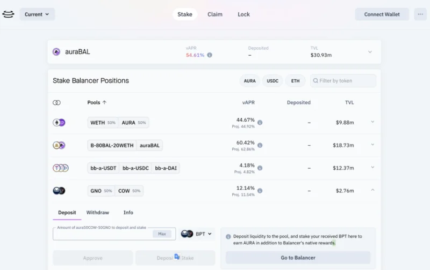Click the $18.73m TVL value
The height and width of the screenshot is (270, 430).
[x=343, y=145]
